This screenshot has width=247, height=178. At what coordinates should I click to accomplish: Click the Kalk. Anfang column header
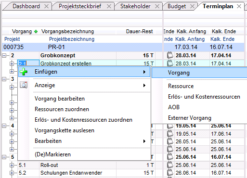(x=191, y=31)
